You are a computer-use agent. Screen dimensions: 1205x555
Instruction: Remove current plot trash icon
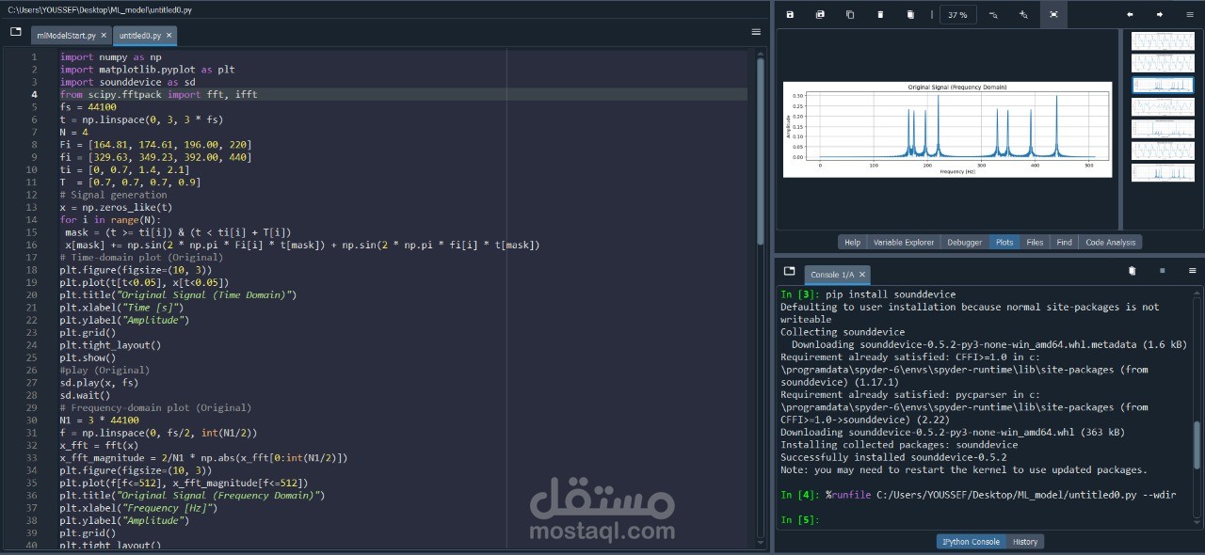coord(880,15)
